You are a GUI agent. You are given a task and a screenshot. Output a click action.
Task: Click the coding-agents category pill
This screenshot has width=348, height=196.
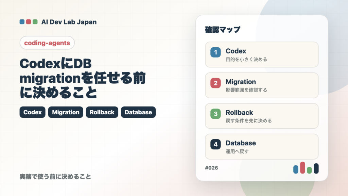pyautogui.click(x=47, y=43)
